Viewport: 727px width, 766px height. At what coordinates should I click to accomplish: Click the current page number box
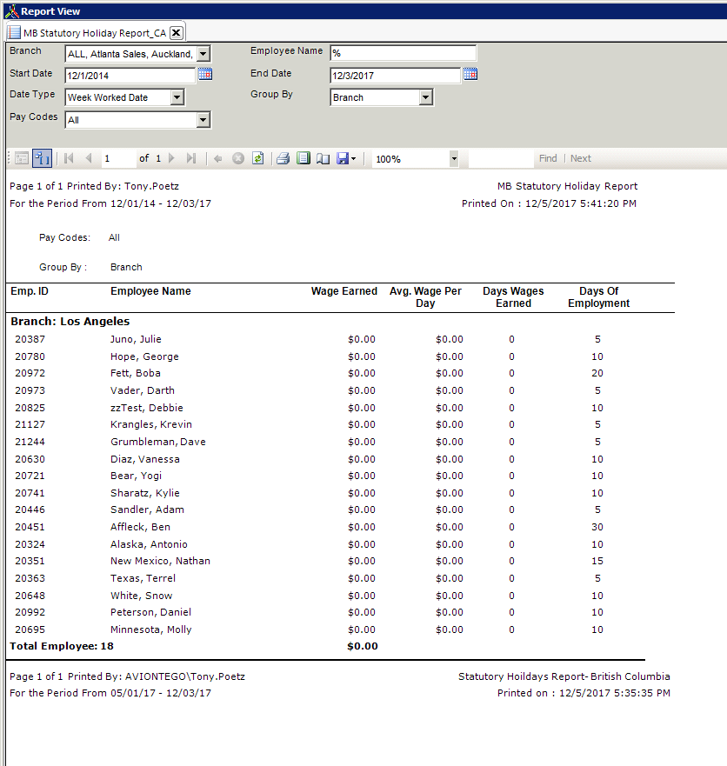(117, 158)
